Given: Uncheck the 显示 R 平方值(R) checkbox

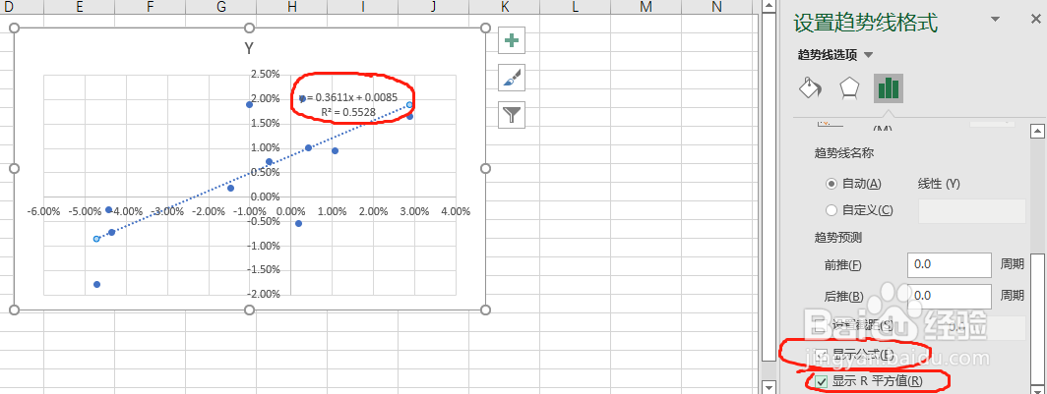Looking at the screenshot, I should [x=823, y=382].
